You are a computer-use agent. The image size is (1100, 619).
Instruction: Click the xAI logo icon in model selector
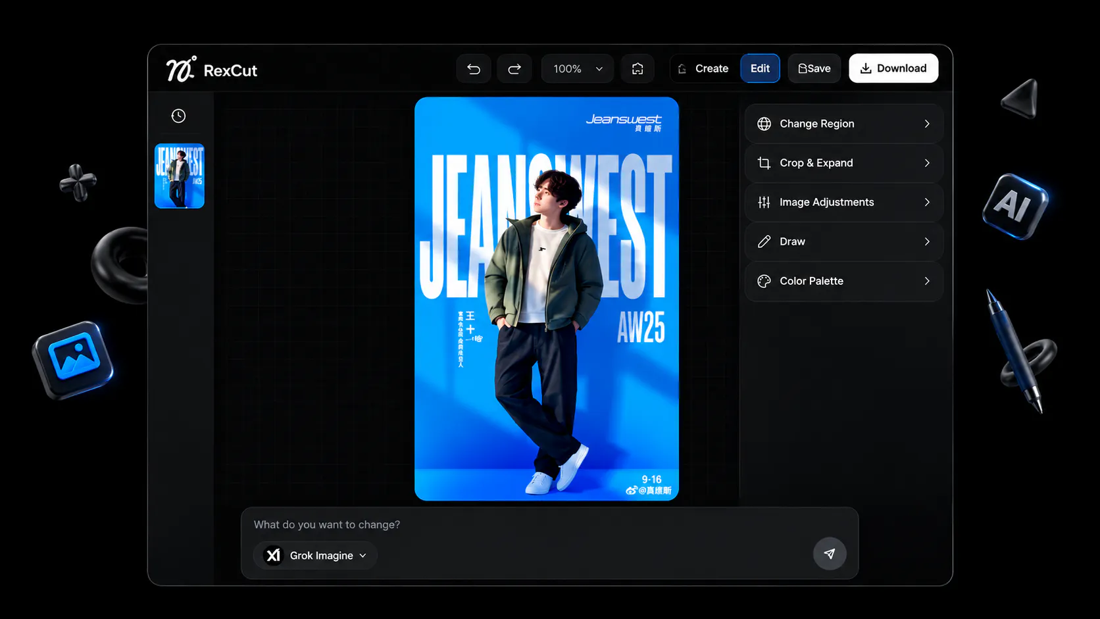tap(273, 556)
